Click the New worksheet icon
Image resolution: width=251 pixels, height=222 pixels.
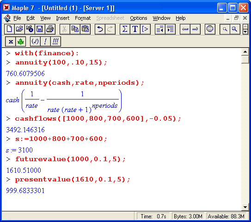click(x=9, y=29)
